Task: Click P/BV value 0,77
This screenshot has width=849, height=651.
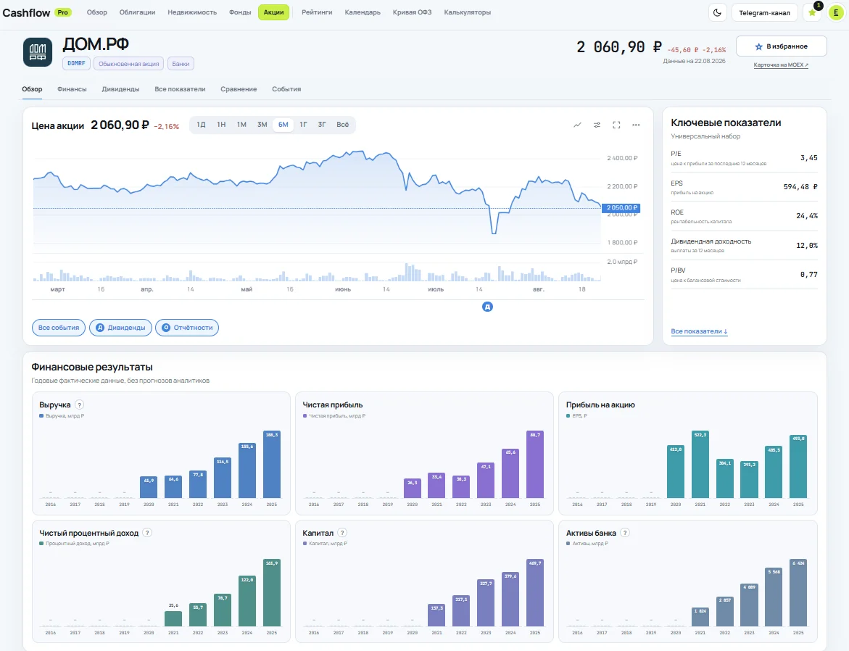Action: tap(809, 275)
